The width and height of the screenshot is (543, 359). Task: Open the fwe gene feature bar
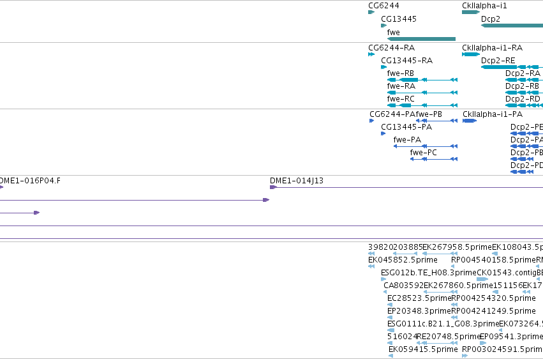click(422, 39)
